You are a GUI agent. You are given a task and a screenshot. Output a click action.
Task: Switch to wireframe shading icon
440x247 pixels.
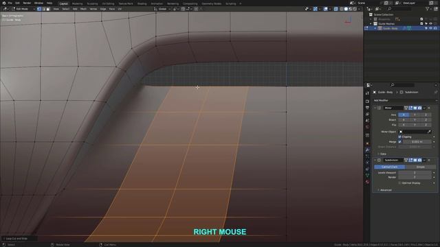[342, 9]
